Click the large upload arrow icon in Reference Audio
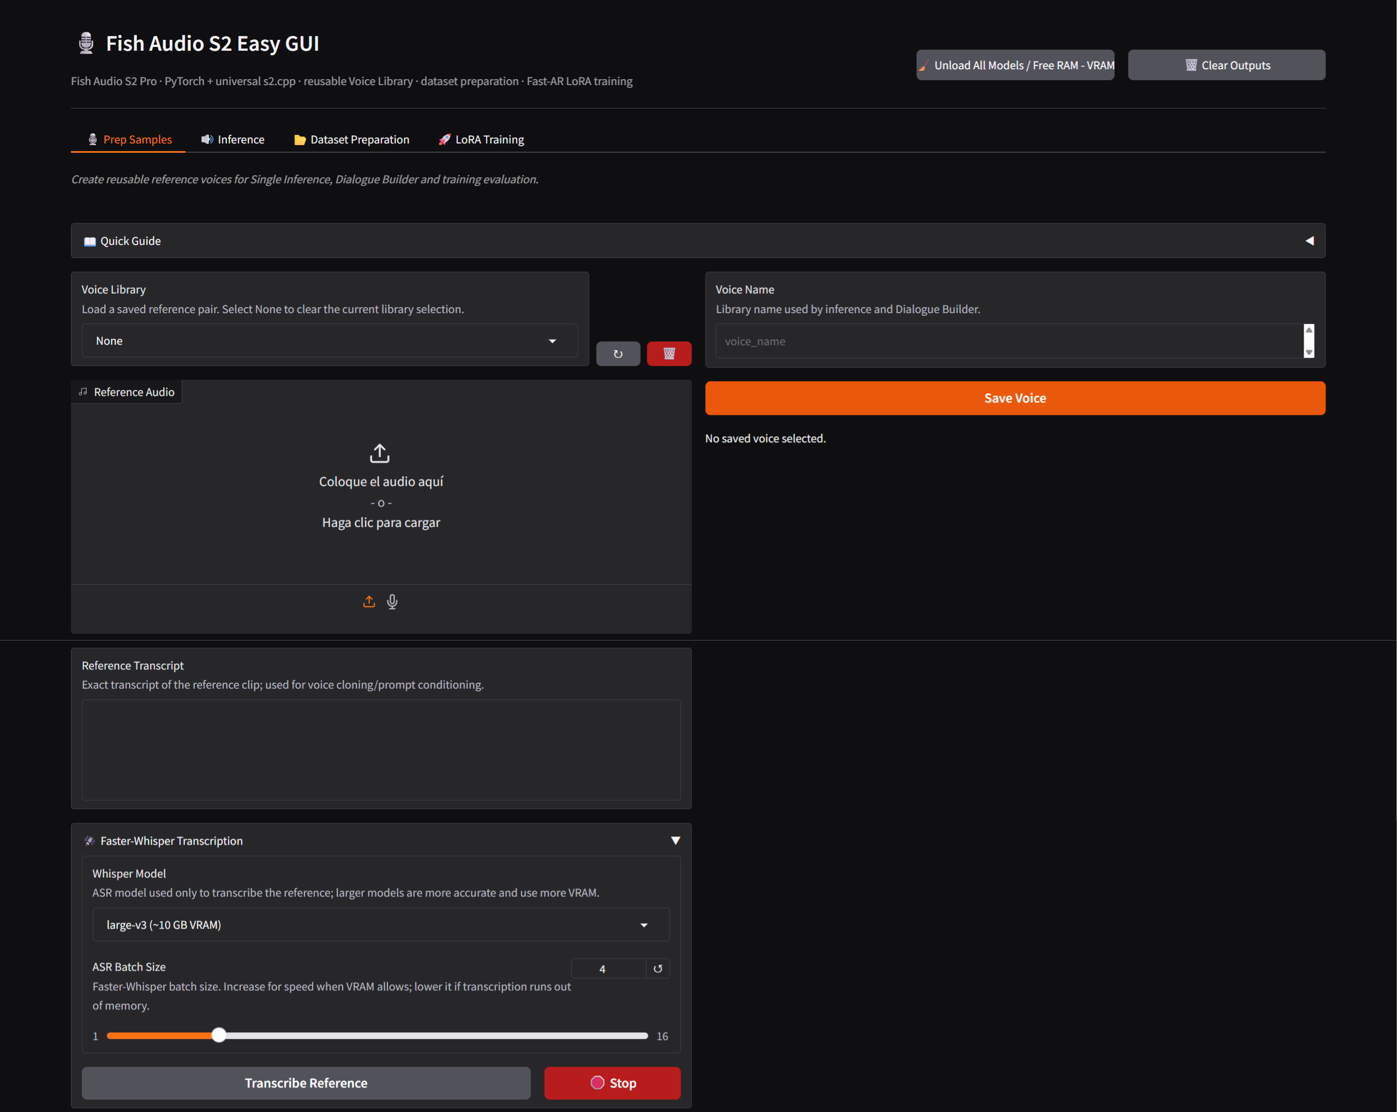The image size is (1397, 1112). (380, 453)
